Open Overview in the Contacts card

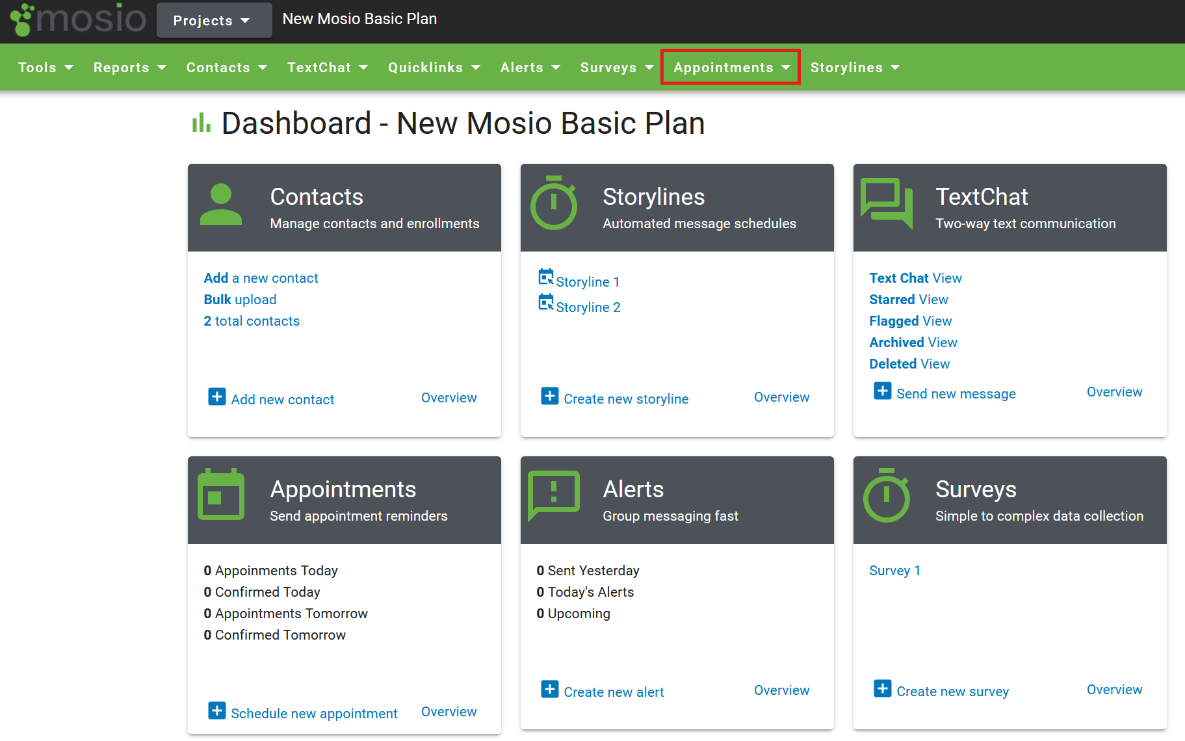(x=449, y=398)
